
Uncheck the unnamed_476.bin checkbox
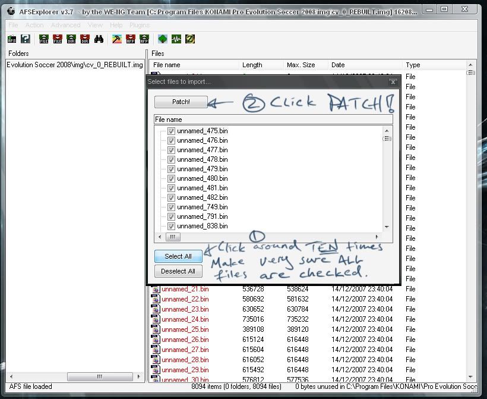tap(171, 140)
